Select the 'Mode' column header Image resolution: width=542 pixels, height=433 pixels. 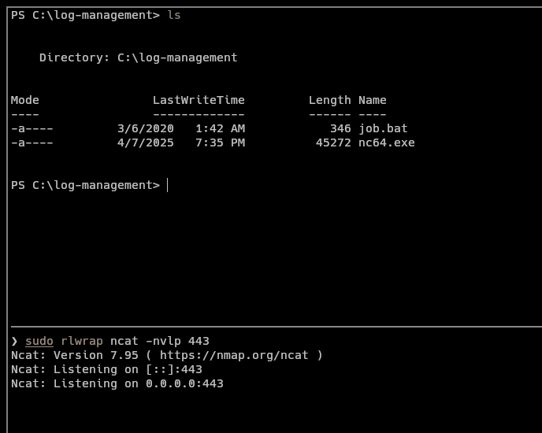[x=25, y=100]
